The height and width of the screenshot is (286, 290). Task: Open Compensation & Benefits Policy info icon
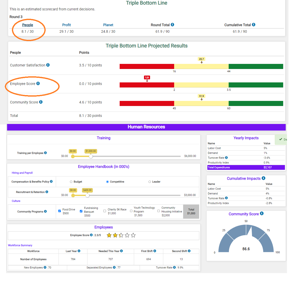point(51,182)
